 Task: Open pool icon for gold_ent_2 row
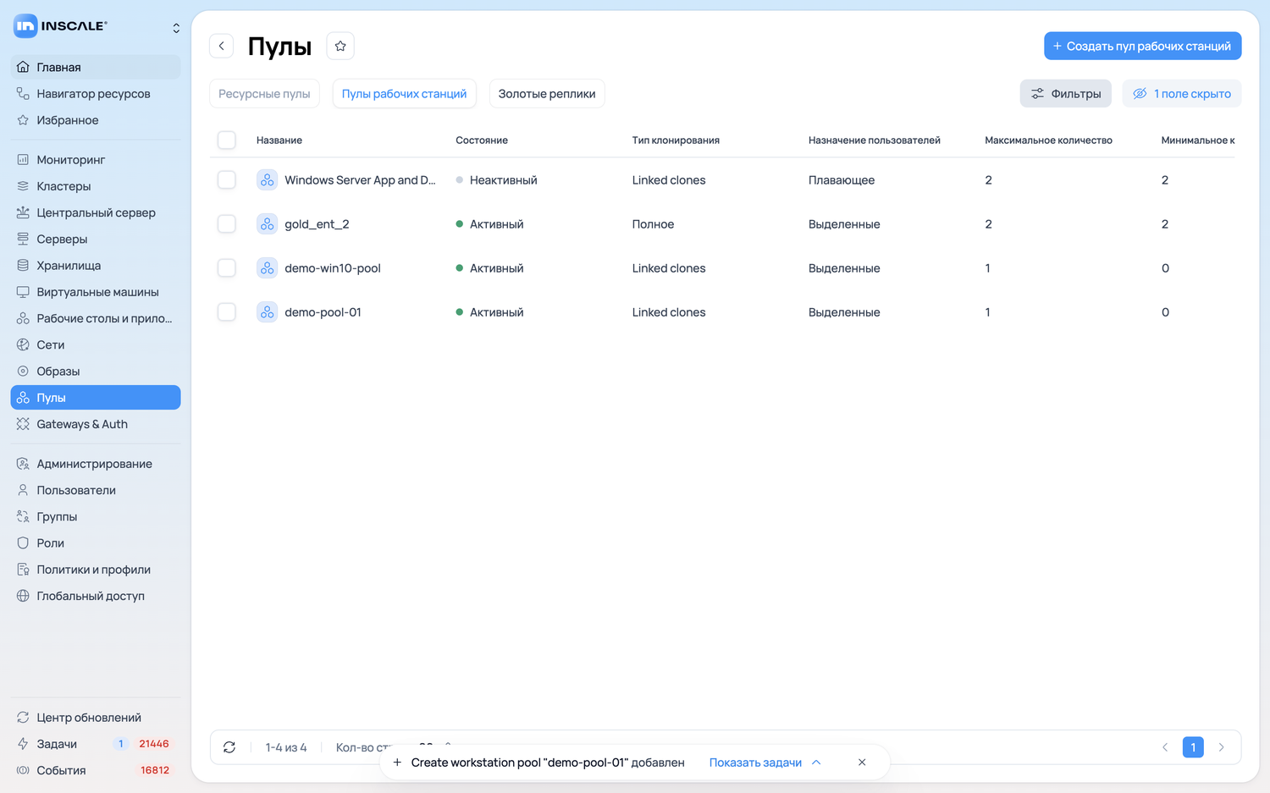coord(268,224)
